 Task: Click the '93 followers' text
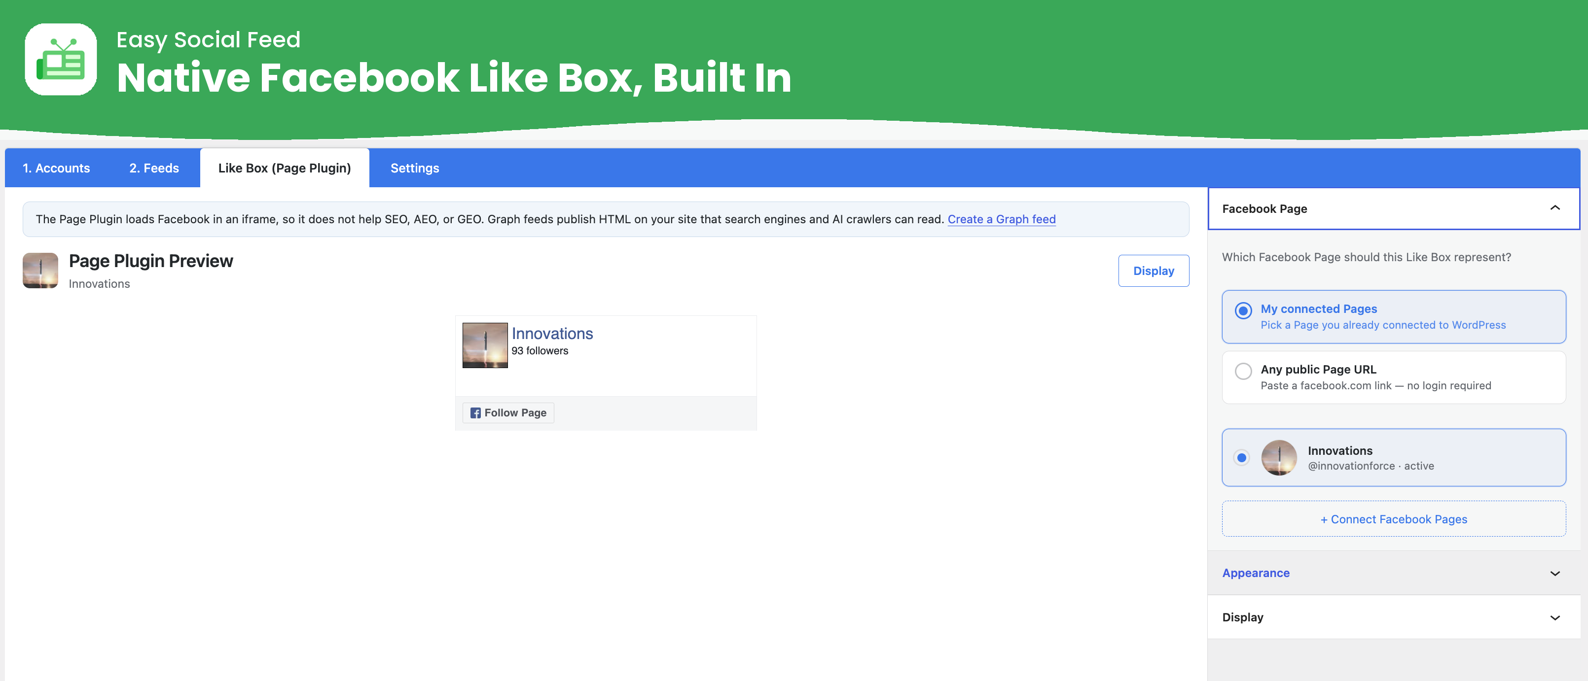(x=540, y=351)
